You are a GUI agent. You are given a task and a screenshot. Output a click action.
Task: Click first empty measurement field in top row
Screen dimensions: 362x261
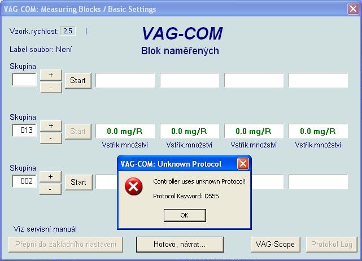tap(125, 80)
